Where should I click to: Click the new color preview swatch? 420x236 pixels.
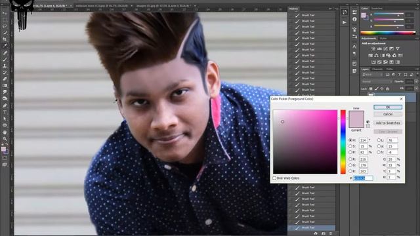356,115
